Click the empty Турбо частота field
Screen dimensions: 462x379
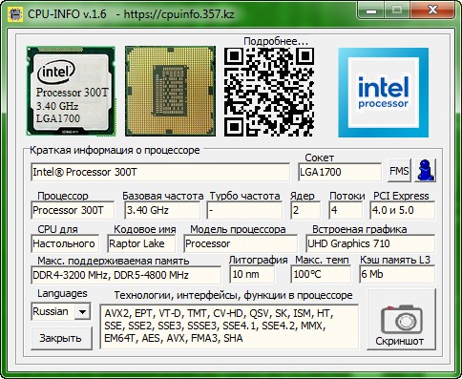[x=244, y=210]
